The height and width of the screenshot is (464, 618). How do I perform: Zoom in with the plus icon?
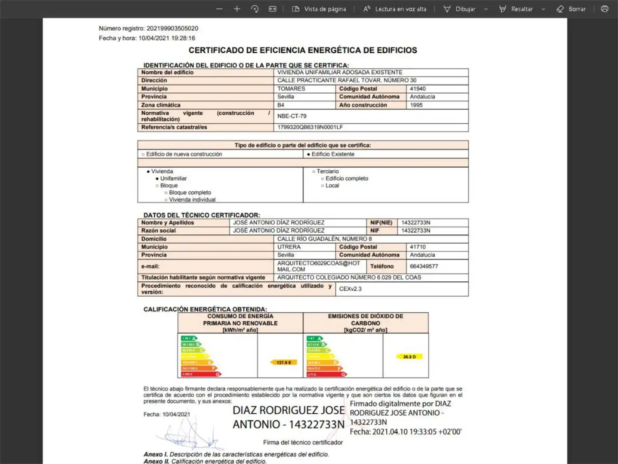(237, 9)
